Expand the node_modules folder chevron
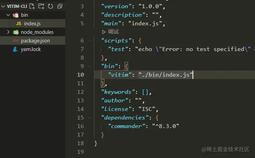This screenshot has height=158, width=255. coord(8,32)
